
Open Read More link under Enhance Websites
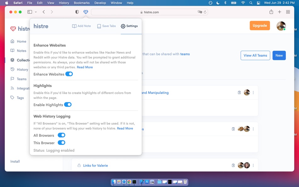(x=85, y=67)
